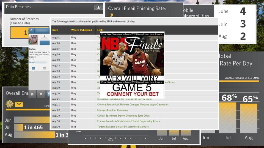Click the person icon in Data Breaches header

pyautogui.click(x=98, y=7)
